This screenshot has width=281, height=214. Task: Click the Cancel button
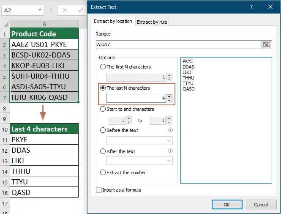pos(261,205)
